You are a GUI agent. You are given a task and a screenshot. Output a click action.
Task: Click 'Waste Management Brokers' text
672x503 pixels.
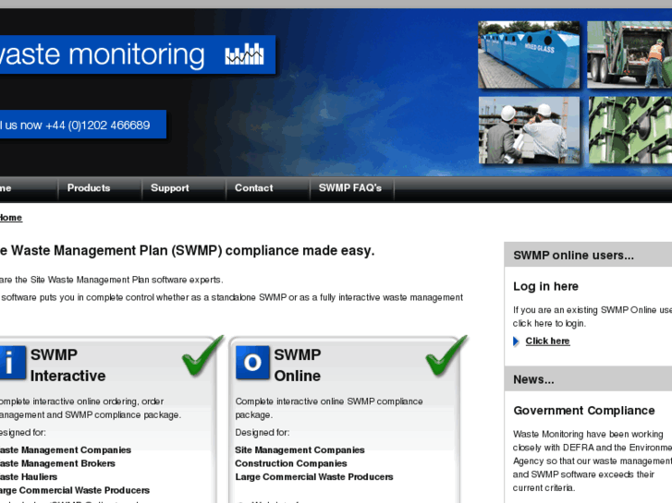(57, 463)
